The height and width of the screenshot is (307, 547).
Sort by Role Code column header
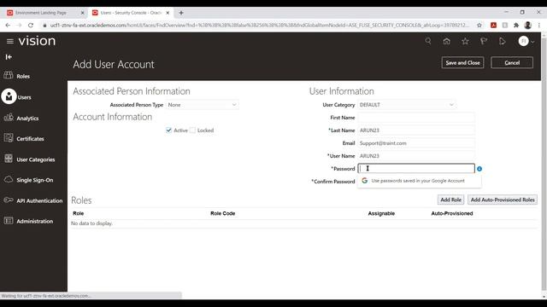click(x=222, y=213)
